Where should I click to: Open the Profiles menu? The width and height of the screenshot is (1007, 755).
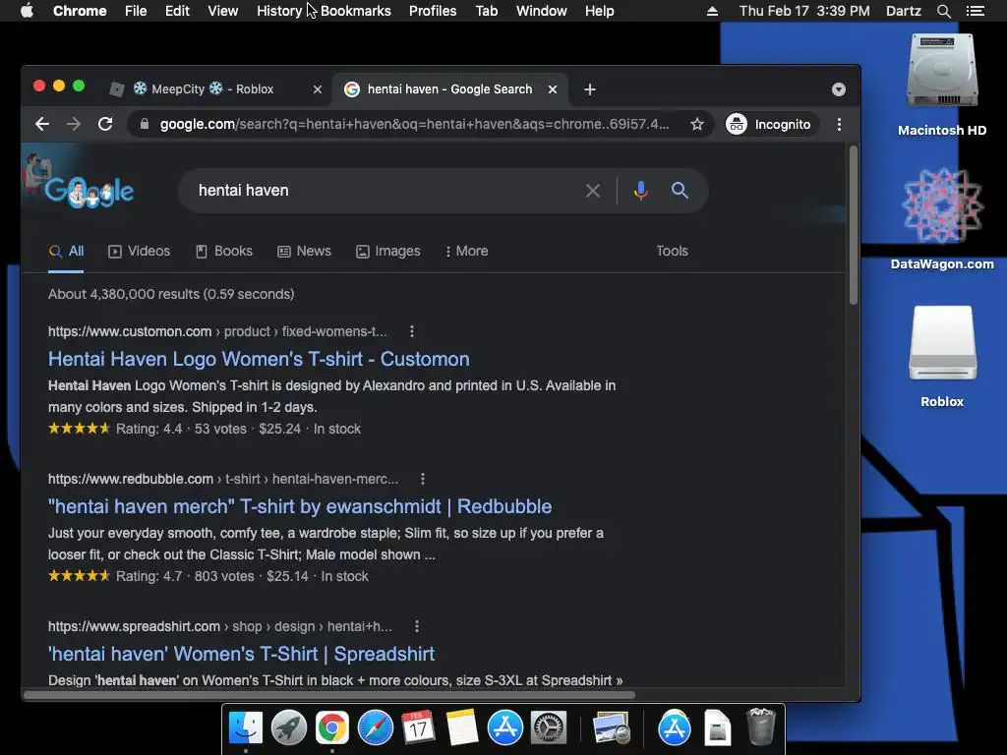[433, 11]
